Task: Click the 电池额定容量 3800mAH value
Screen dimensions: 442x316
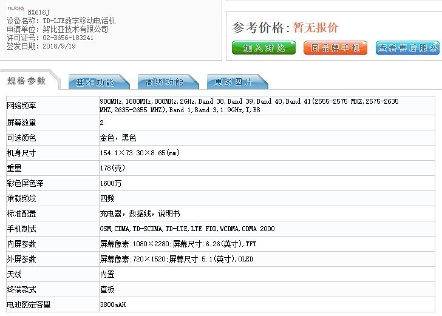Action: 113,304
